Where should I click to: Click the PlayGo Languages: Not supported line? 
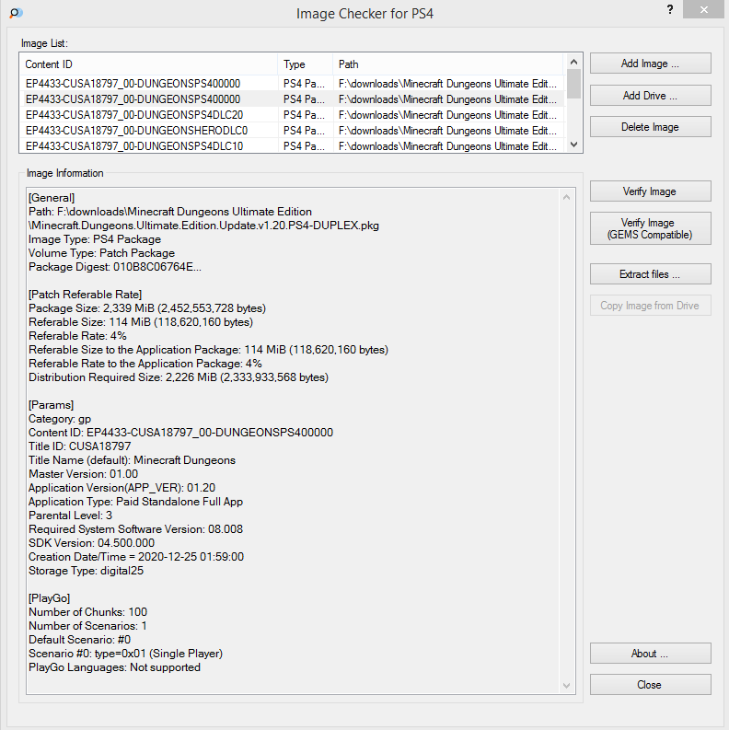(x=114, y=667)
